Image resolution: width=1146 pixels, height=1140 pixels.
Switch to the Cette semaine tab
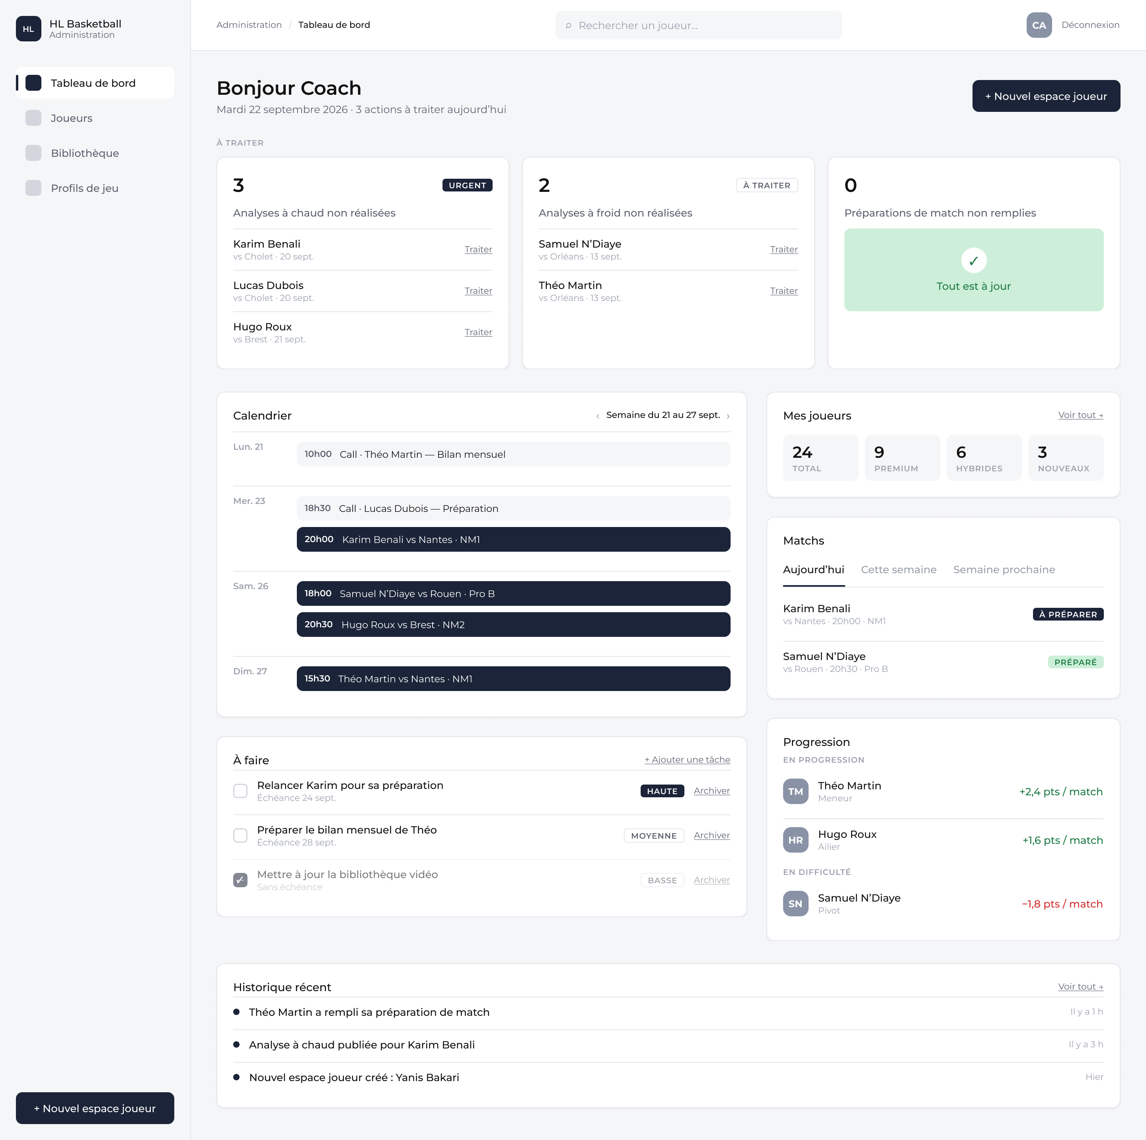[x=898, y=570]
